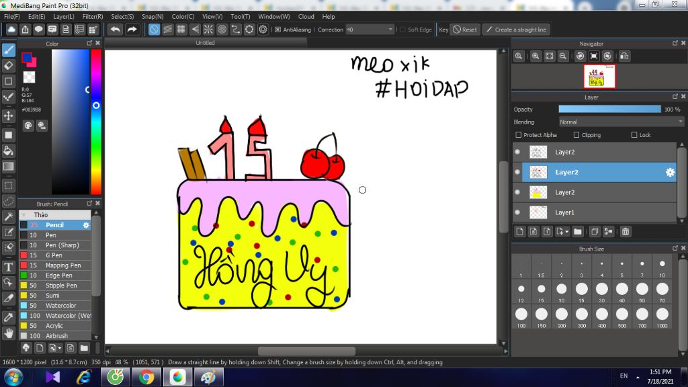Image resolution: width=688 pixels, height=387 pixels.
Task: Select the Bucket fill tool
Action: (x=9, y=150)
